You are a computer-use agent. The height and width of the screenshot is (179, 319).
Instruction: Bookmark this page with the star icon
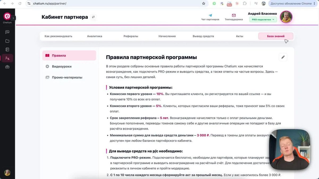coord(204,3)
